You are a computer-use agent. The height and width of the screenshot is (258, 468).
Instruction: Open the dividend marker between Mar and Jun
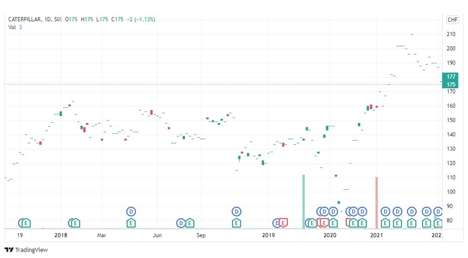pyautogui.click(x=131, y=211)
